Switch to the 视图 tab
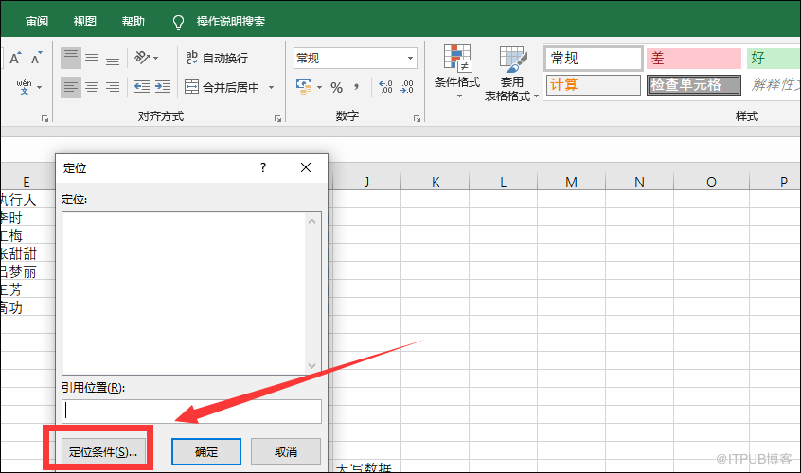 pos(85,21)
